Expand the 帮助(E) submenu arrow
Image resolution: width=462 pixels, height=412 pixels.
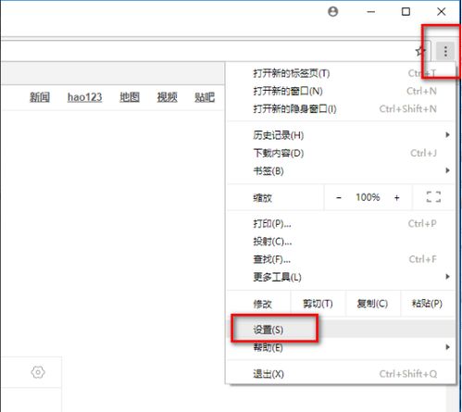[x=447, y=347]
